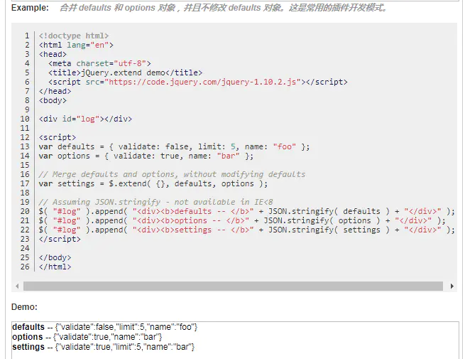465x359 pixels.
Task: Click the 'defaults --' demo output row
Action: [104, 327]
